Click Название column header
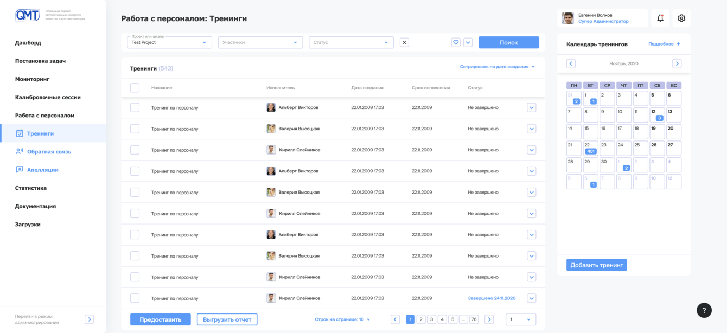This screenshot has width=727, height=333. pos(162,87)
